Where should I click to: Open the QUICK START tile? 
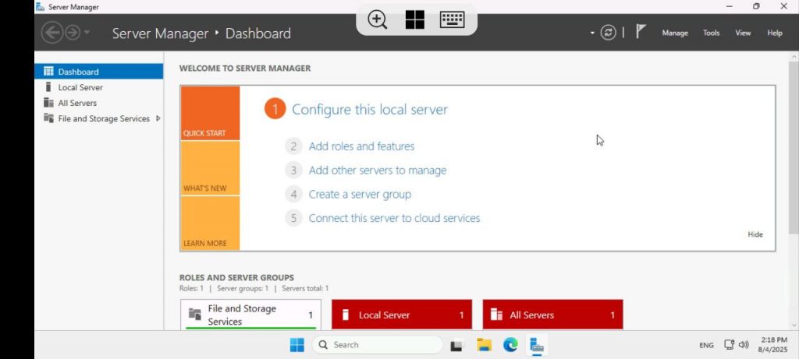click(x=210, y=114)
